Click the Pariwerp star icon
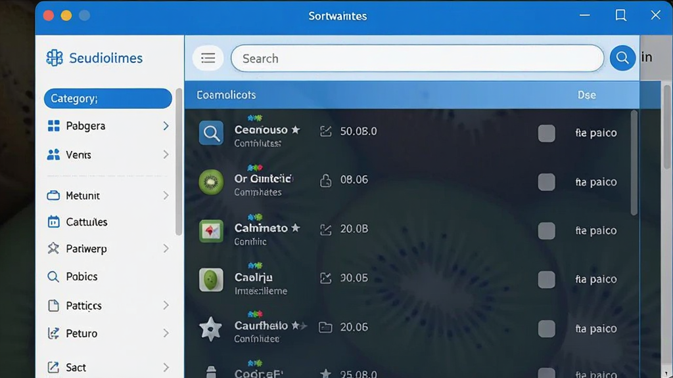Image resolution: width=673 pixels, height=378 pixels. pos(53,249)
